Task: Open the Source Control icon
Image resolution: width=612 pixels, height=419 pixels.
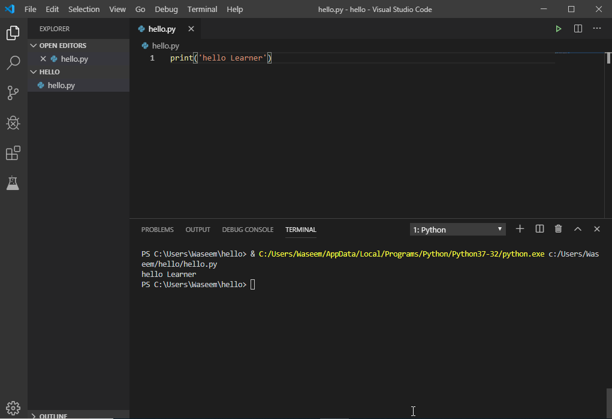Action: tap(13, 93)
